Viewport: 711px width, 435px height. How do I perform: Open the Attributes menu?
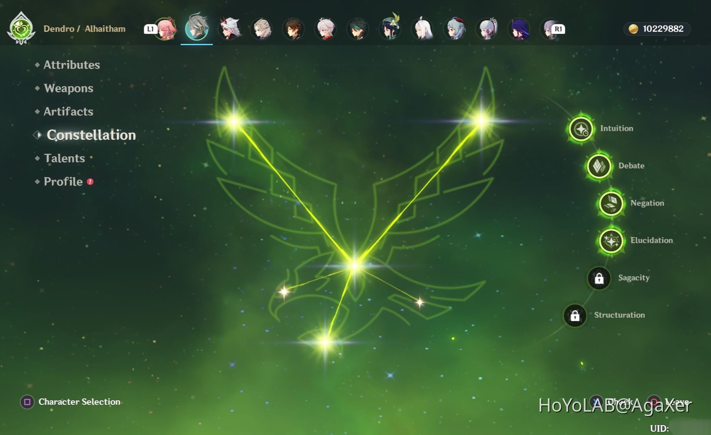71,65
